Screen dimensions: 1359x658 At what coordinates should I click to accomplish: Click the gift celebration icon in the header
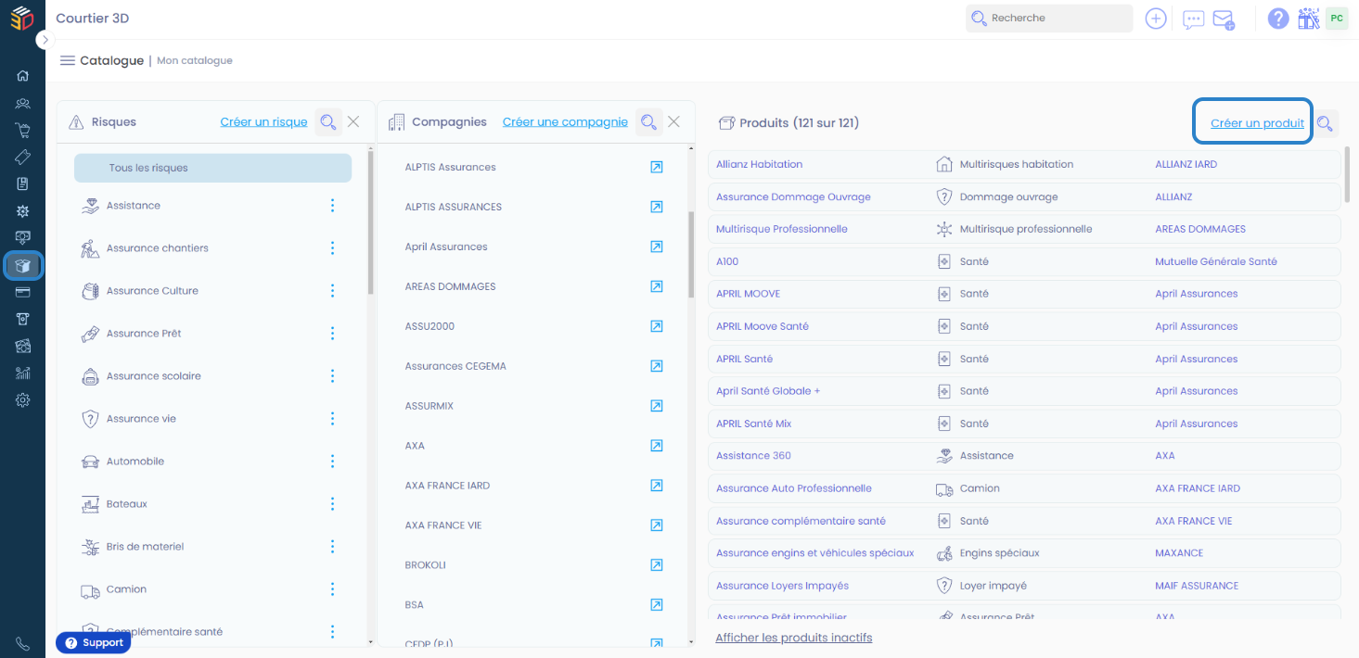pos(1309,19)
